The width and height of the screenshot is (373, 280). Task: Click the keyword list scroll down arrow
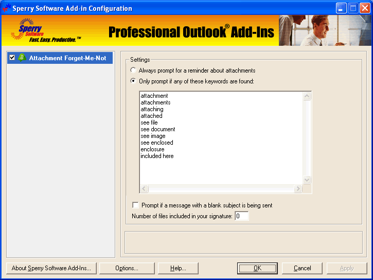[307, 180]
